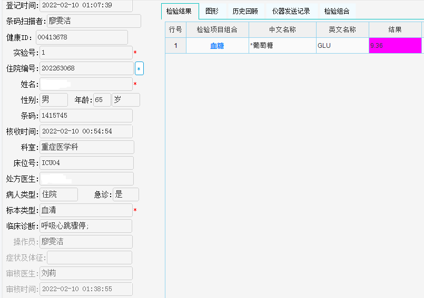424x298 pixels.
Task: Click the 英文名称 column header
Action: [x=342, y=29]
